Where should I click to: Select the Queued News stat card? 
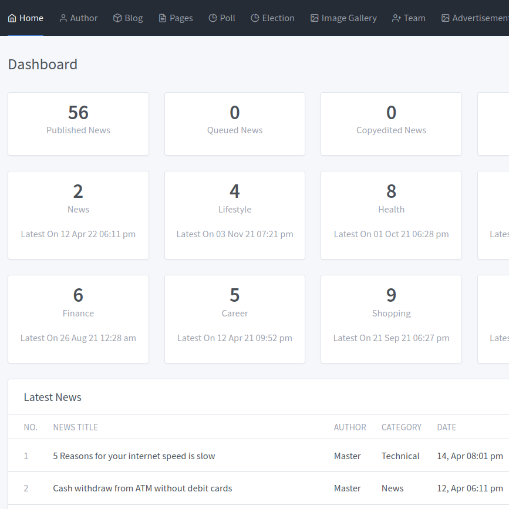[235, 124]
